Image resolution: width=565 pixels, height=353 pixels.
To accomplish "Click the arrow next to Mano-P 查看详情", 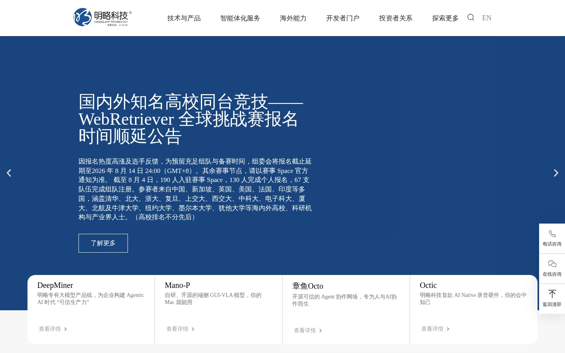I will [193, 329].
